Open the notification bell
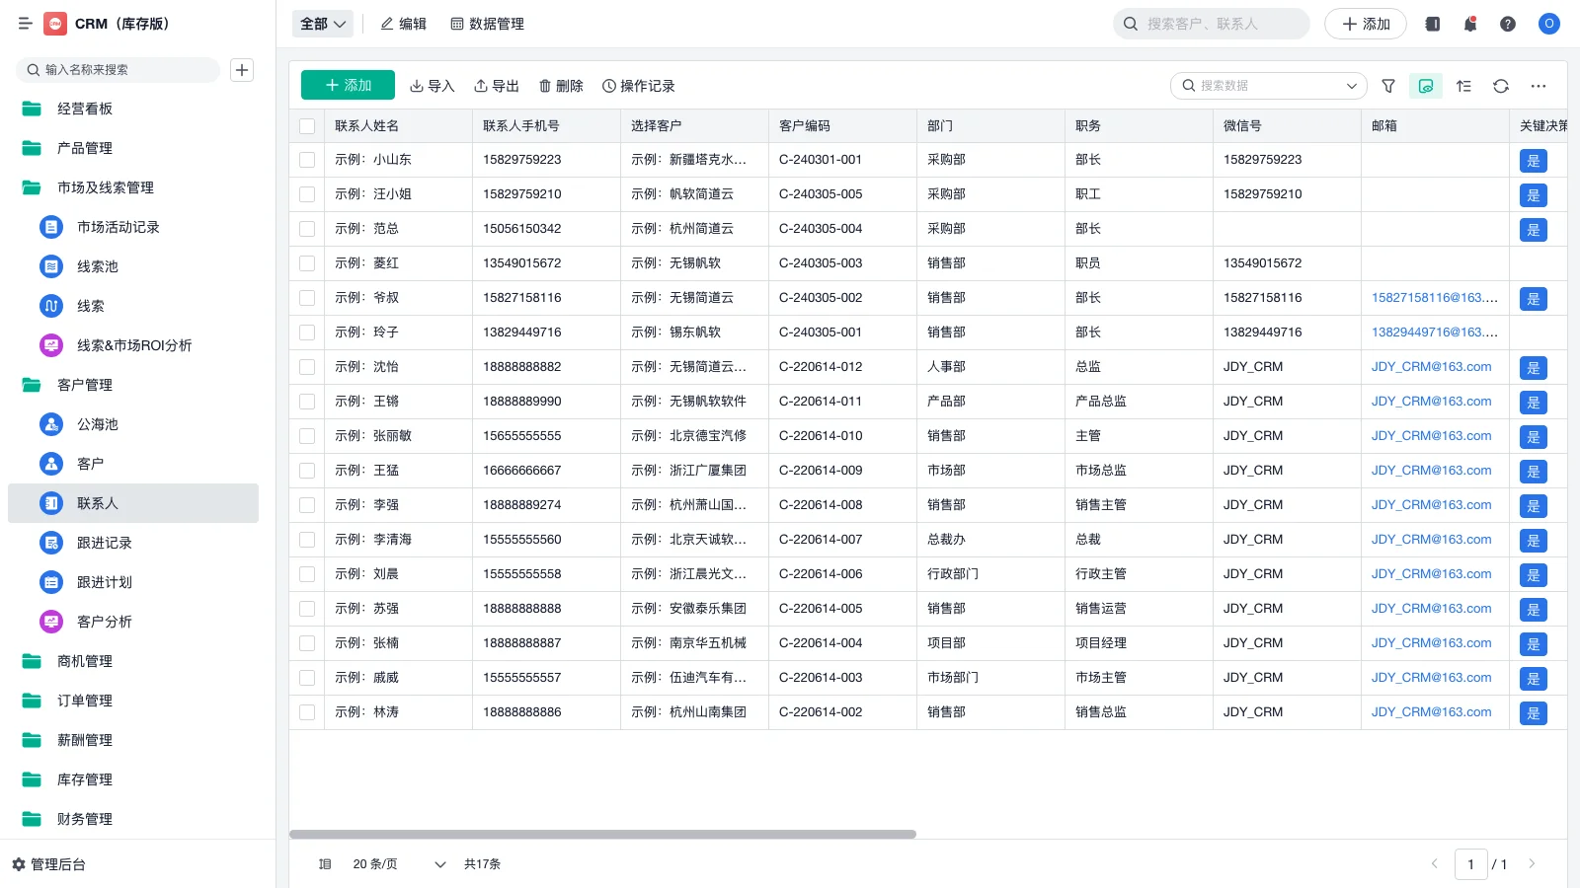The image size is (1580, 888). click(x=1469, y=24)
